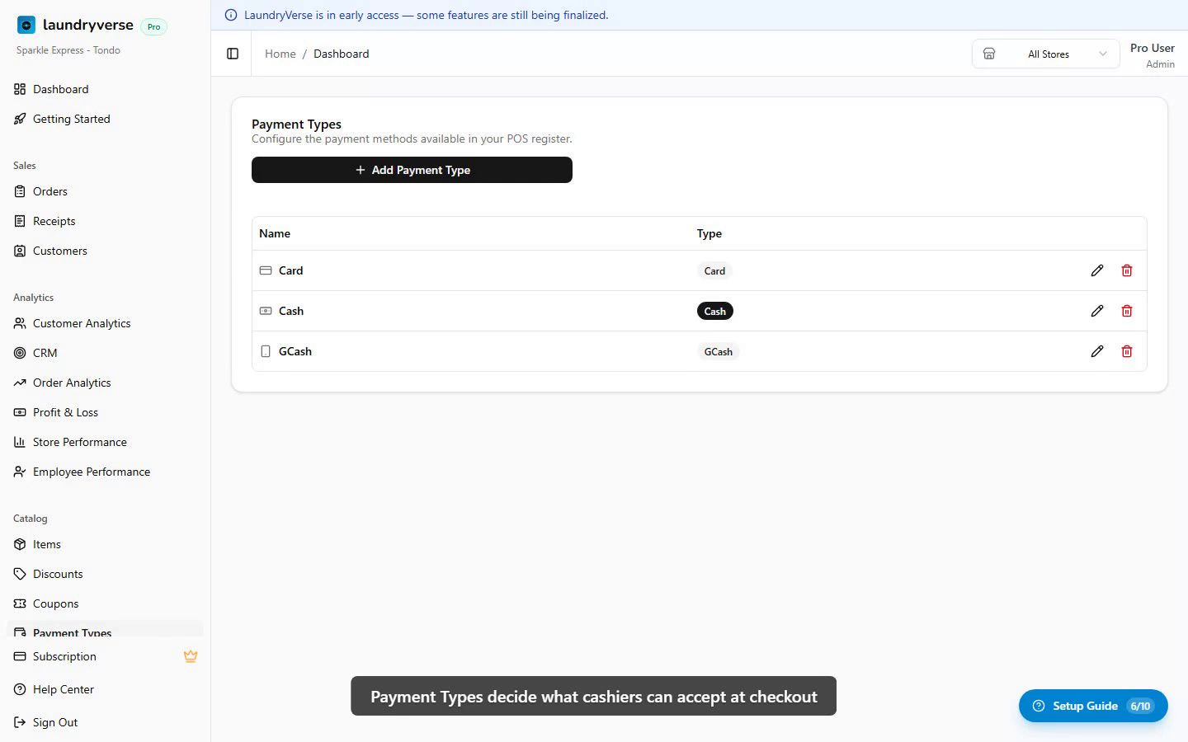Click the Payment Types caption tooltip
This screenshot has height=742, width=1188.
click(593, 696)
